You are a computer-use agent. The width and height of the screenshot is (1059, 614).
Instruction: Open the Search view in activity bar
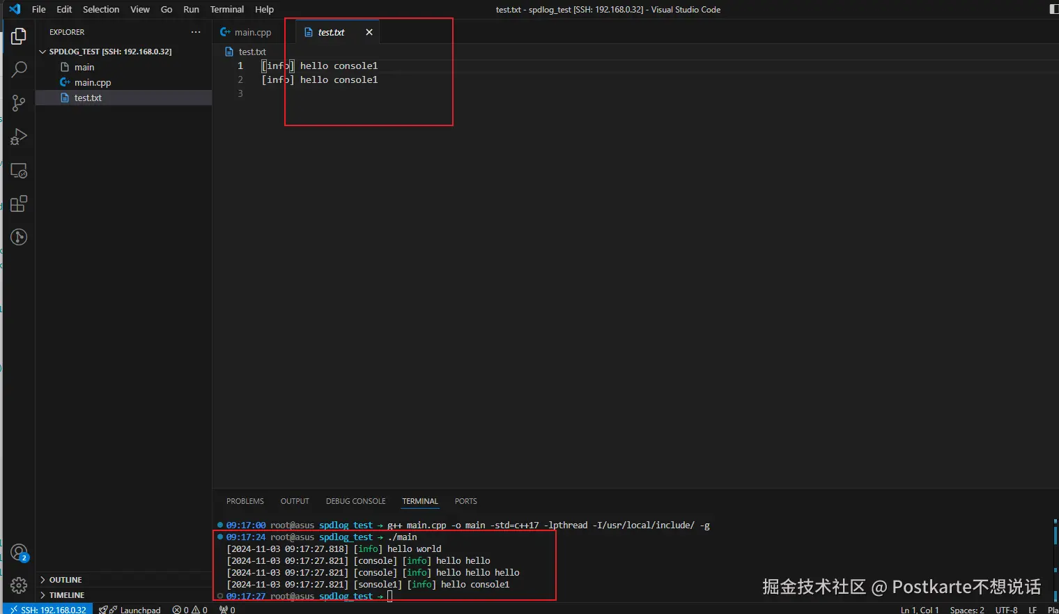pos(19,69)
